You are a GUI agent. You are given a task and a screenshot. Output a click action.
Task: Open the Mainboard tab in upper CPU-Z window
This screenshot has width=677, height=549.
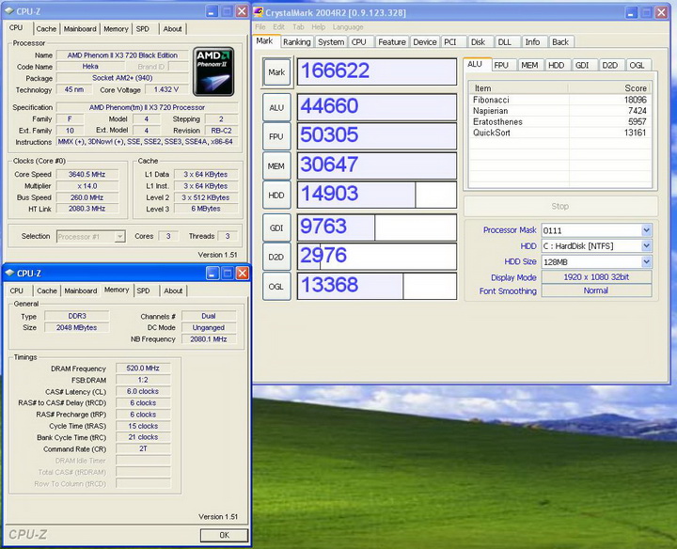(x=80, y=29)
